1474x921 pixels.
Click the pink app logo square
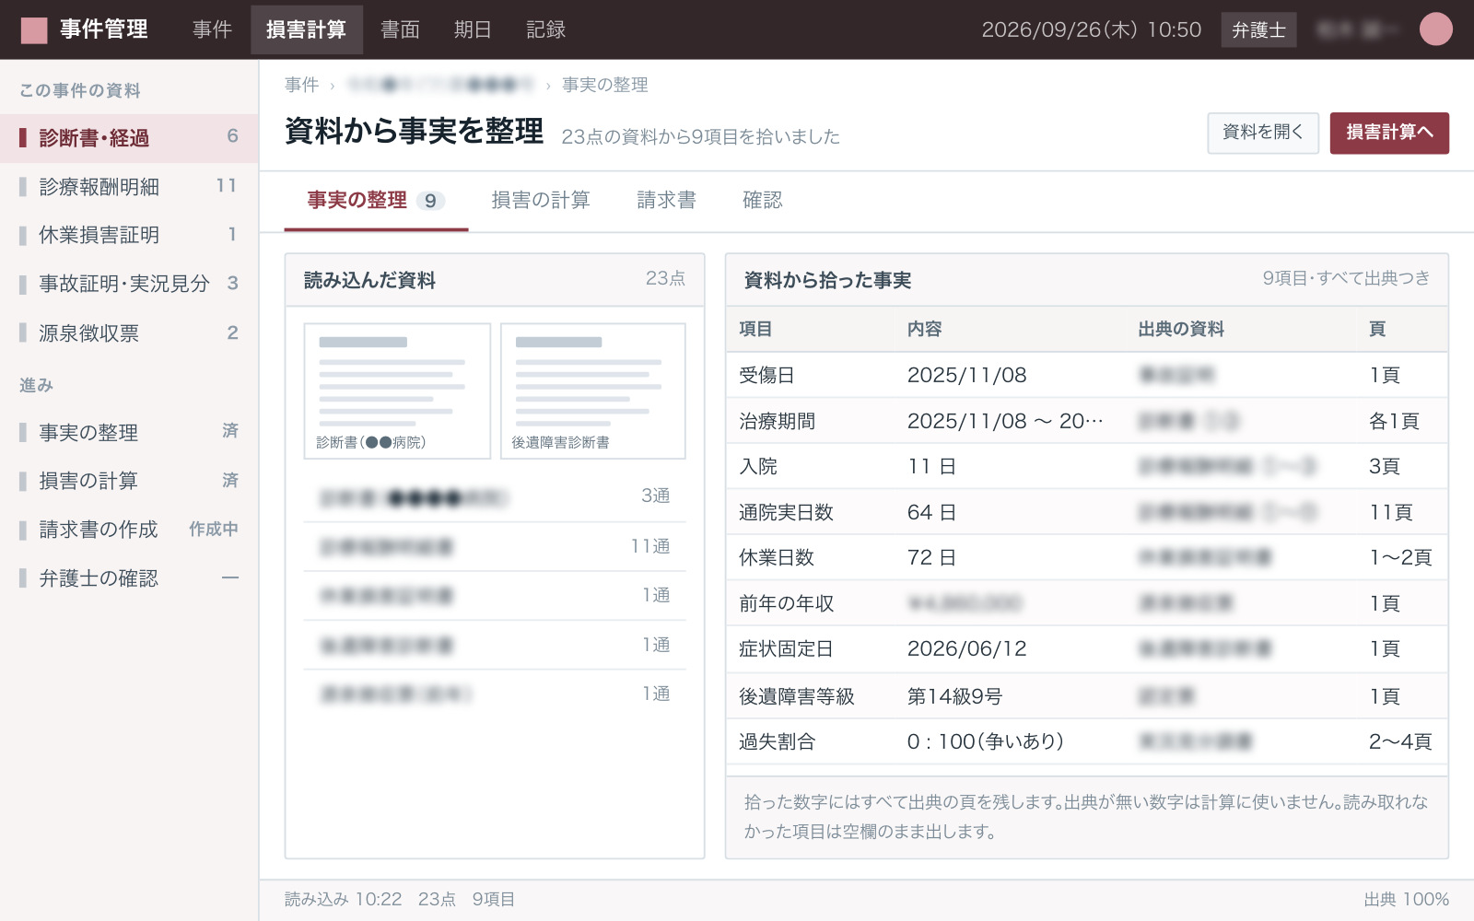point(34,30)
